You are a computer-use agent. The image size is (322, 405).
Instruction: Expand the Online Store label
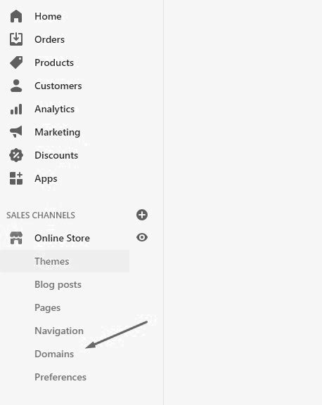pos(62,238)
